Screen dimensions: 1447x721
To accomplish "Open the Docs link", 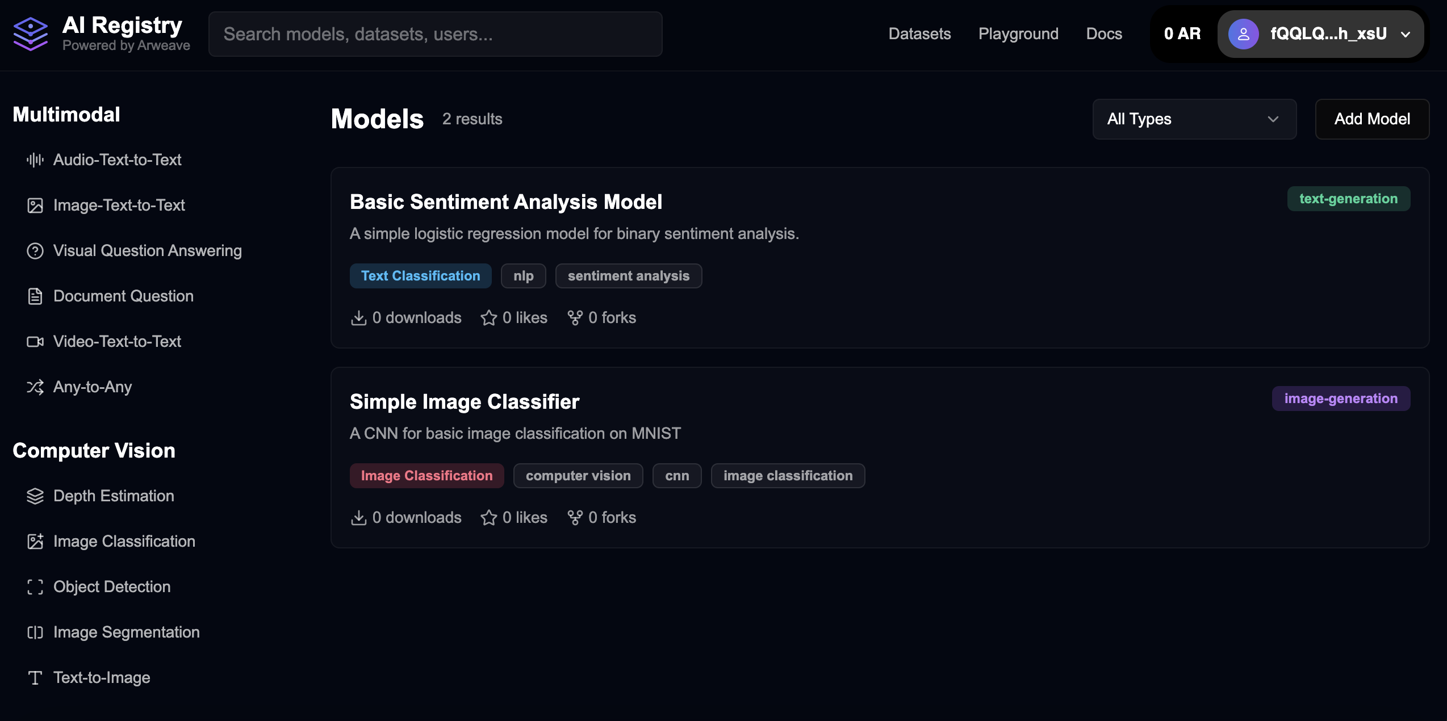I will (1103, 34).
